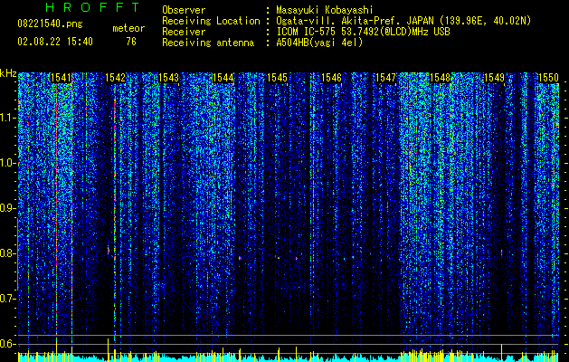Click time marker 1543

coord(169,78)
